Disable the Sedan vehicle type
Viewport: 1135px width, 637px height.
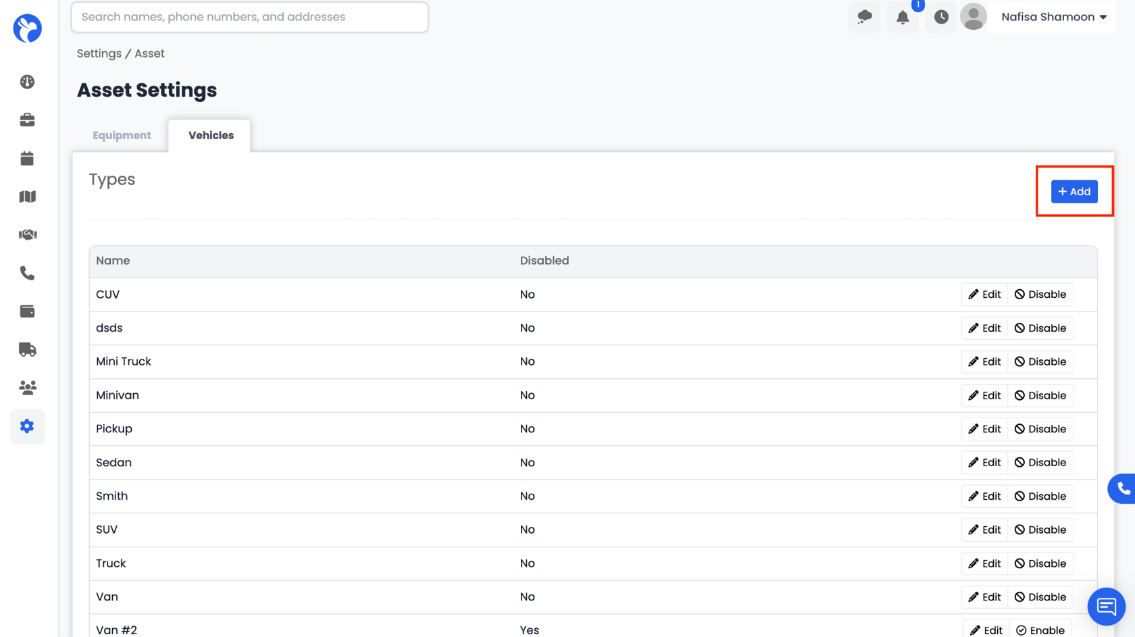click(1040, 463)
